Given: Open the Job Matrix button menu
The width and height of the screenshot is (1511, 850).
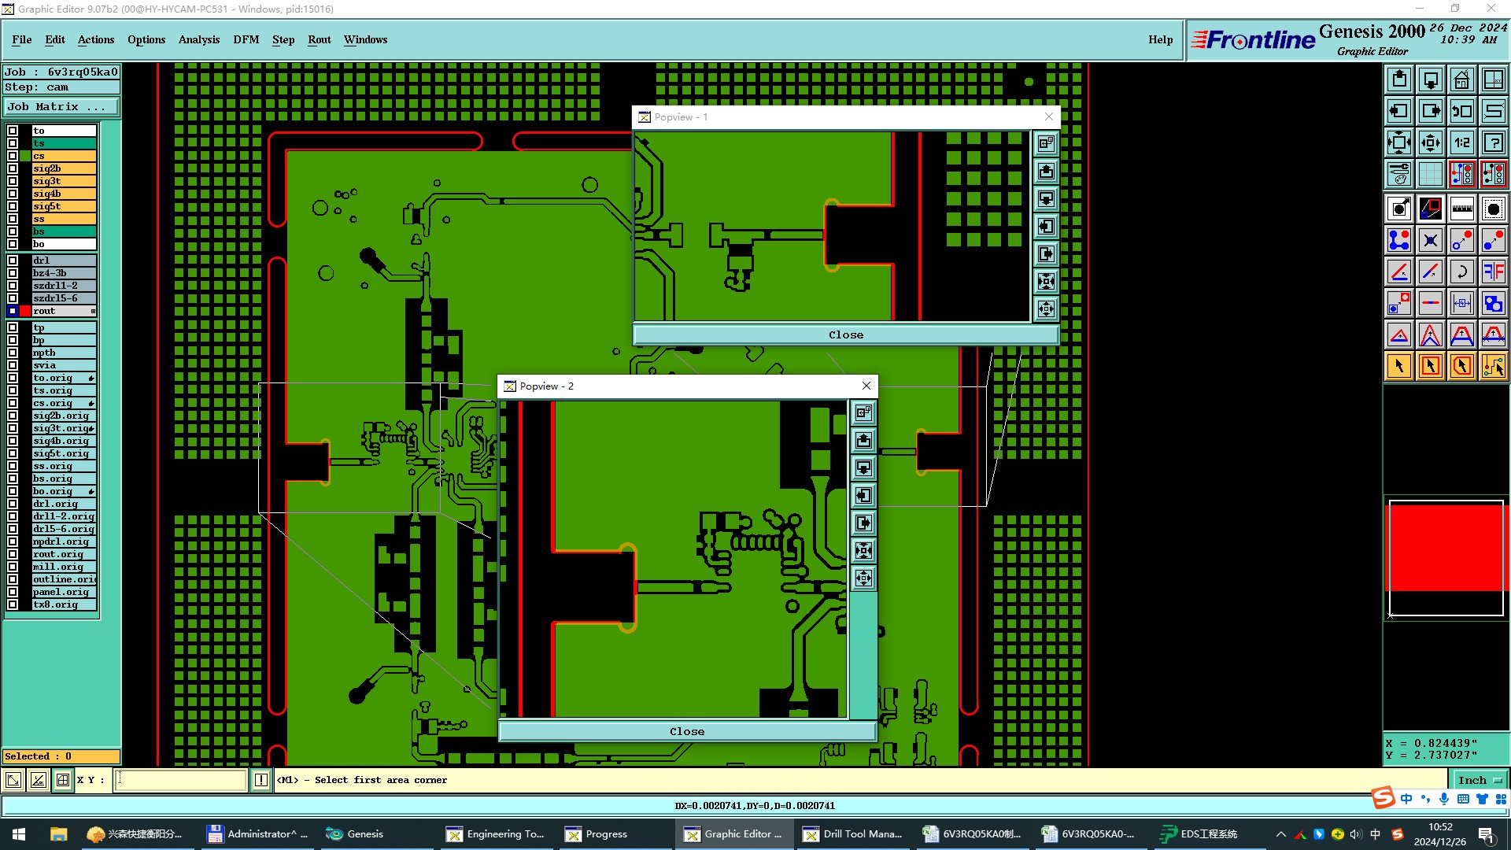Looking at the screenshot, I should (x=61, y=107).
